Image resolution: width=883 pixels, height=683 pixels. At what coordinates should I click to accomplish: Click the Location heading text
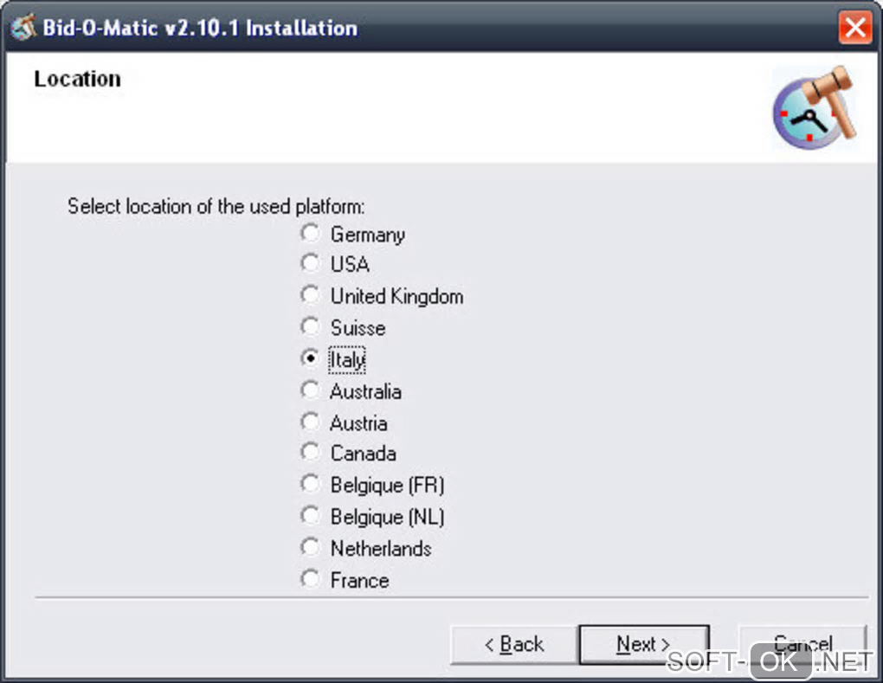click(78, 80)
